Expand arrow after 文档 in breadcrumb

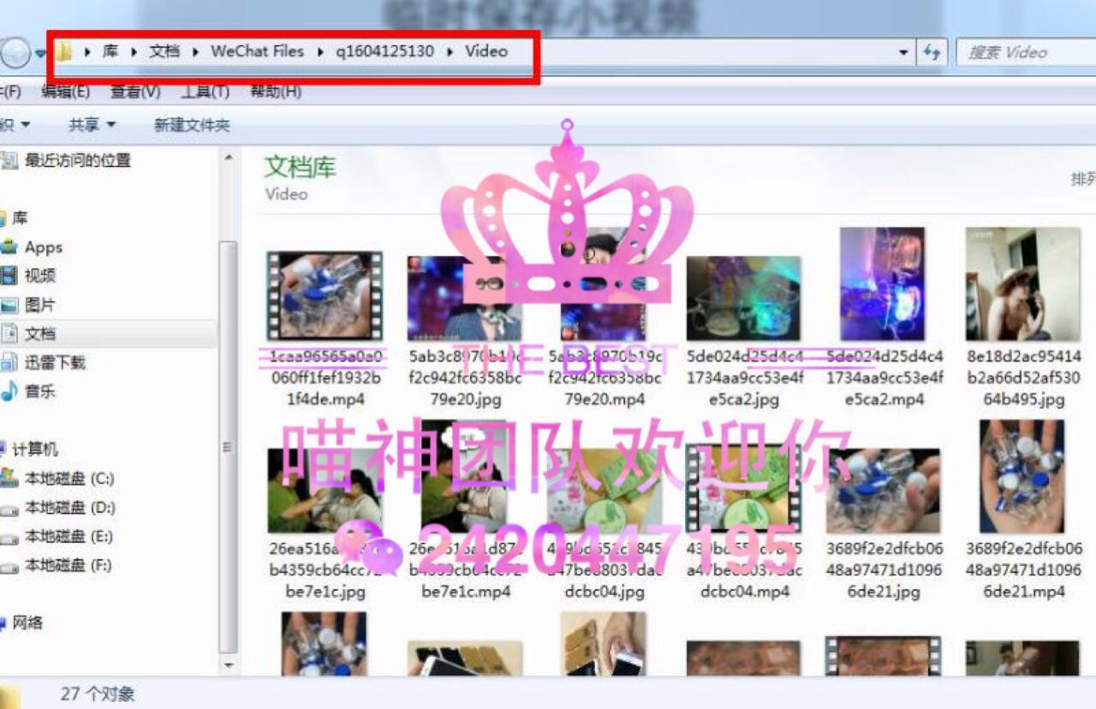(x=195, y=52)
